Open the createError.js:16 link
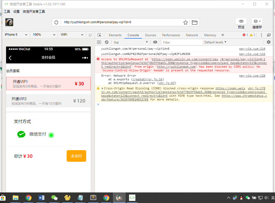This screenshot has height=203, width=275. click(148, 79)
